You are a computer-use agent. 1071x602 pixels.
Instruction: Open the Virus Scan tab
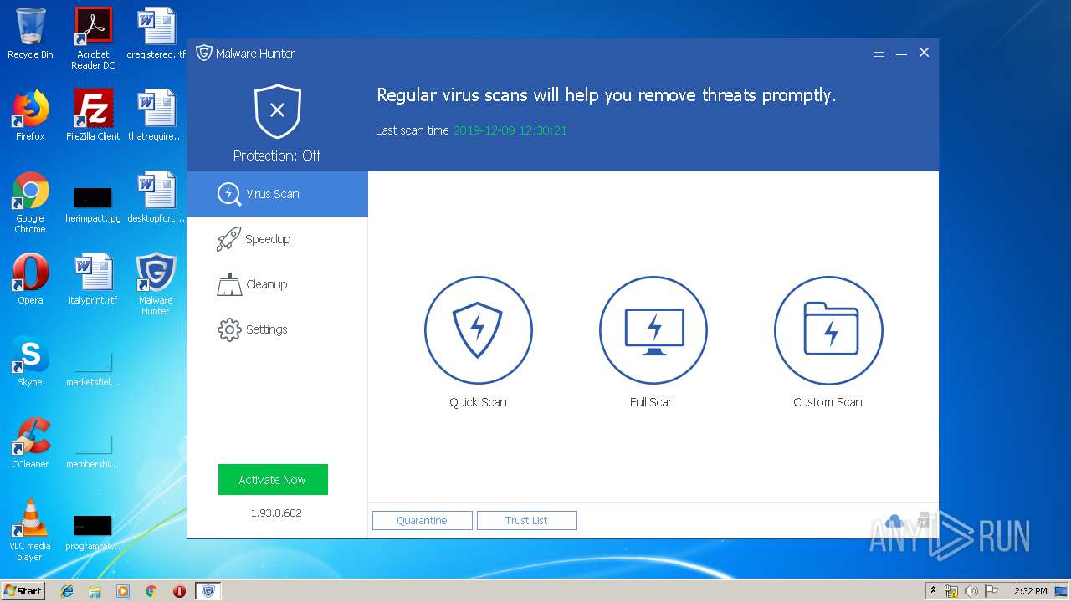point(277,194)
